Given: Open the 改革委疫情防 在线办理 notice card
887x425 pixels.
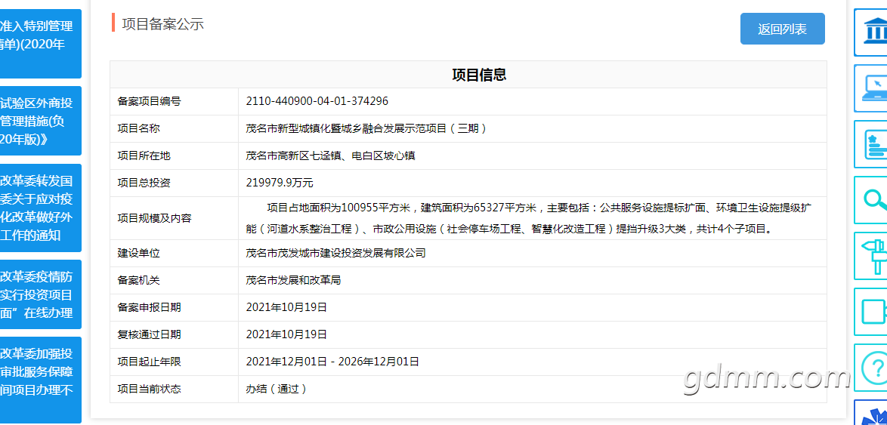Looking at the screenshot, I should click(x=40, y=294).
